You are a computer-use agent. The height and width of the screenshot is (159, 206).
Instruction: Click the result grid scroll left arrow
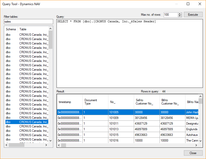[x=59, y=145]
